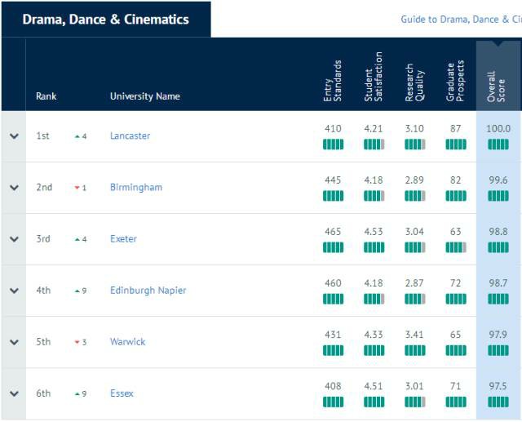This screenshot has width=522, height=422.
Task: Open the Guide to Drama, Dance link
Action: point(461,20)
